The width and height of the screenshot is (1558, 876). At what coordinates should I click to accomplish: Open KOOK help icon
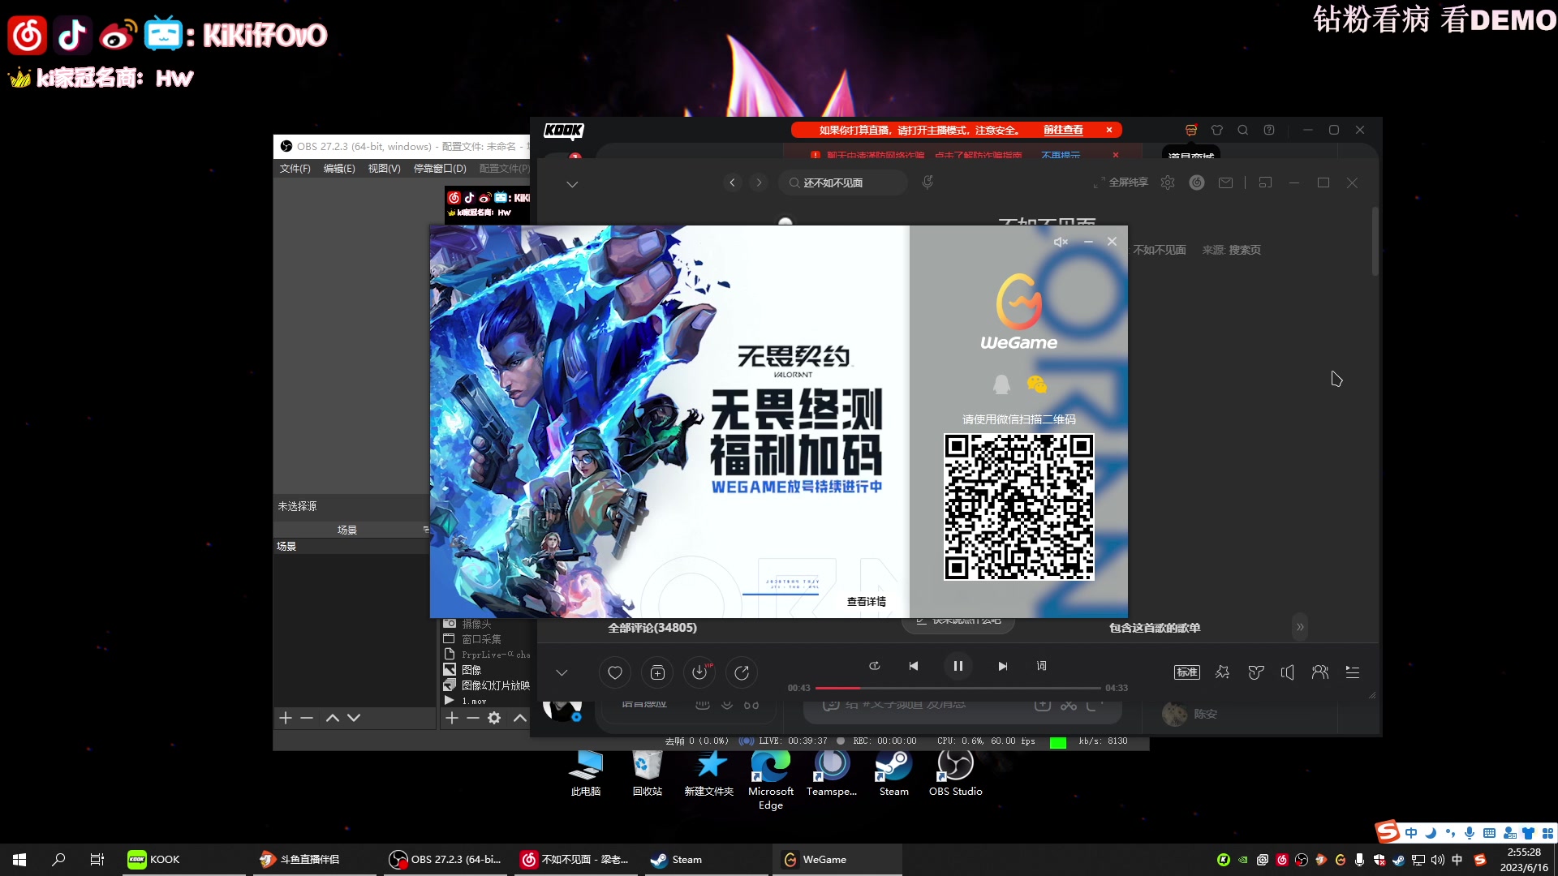point(1269,130)
